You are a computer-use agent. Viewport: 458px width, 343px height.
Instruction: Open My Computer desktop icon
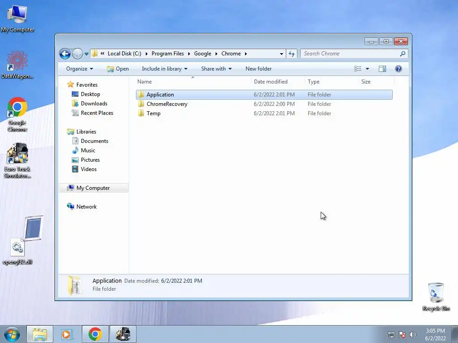coord(17,18)
